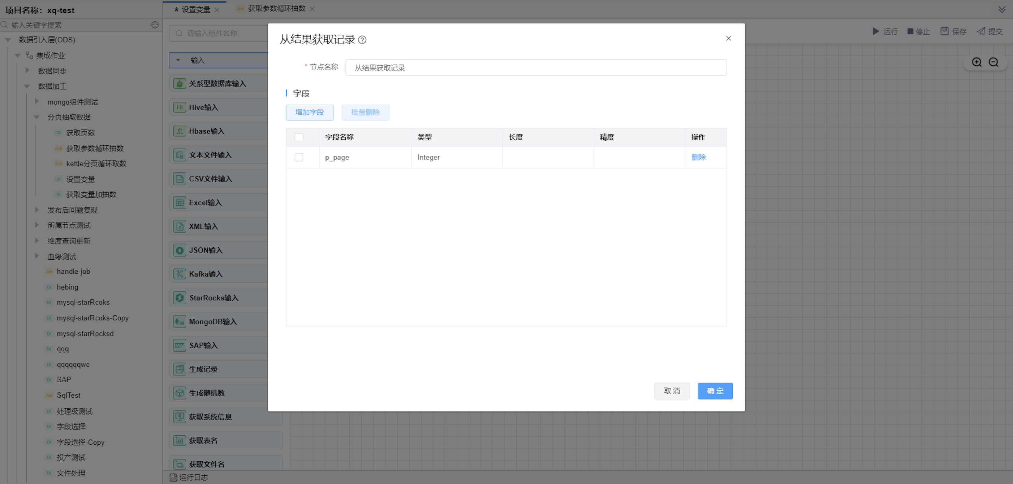This screenshot has width=1013, height=484.
Task: Confirm dialog with 确定 button
Action: click(x=715, y=391)
